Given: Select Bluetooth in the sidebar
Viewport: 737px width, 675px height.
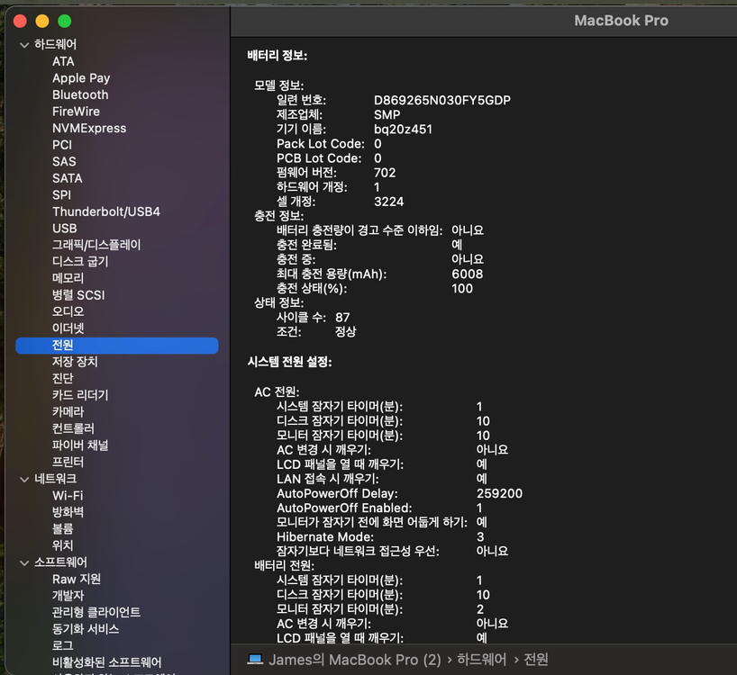Looking at the screenshot, I should 80,94.
